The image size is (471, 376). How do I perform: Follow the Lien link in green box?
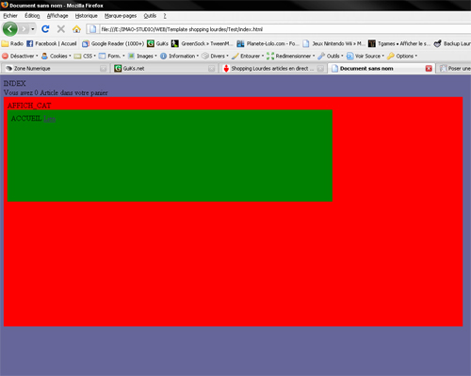coord(50,119)
